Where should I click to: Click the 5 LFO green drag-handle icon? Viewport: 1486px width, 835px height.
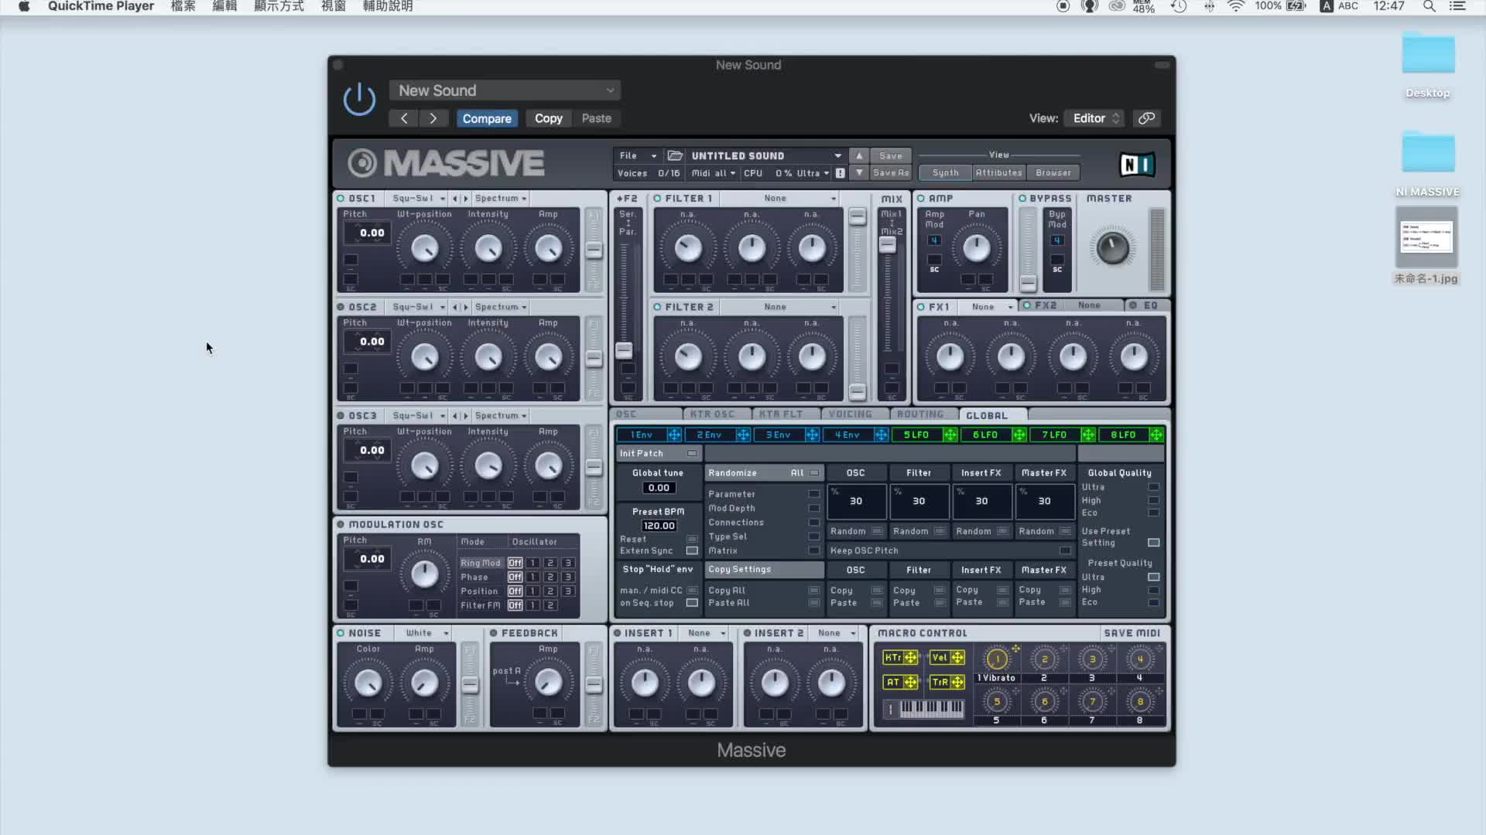[x=950, y=435]
